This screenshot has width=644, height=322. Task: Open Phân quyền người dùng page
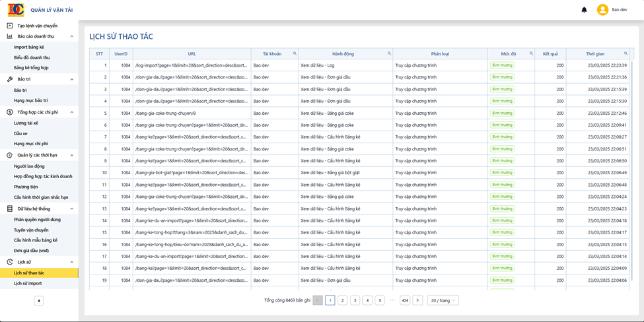click(x=39, y=220)
